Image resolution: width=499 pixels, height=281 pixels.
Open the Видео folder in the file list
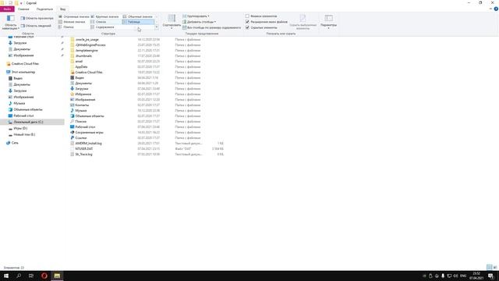coord(80,78)
